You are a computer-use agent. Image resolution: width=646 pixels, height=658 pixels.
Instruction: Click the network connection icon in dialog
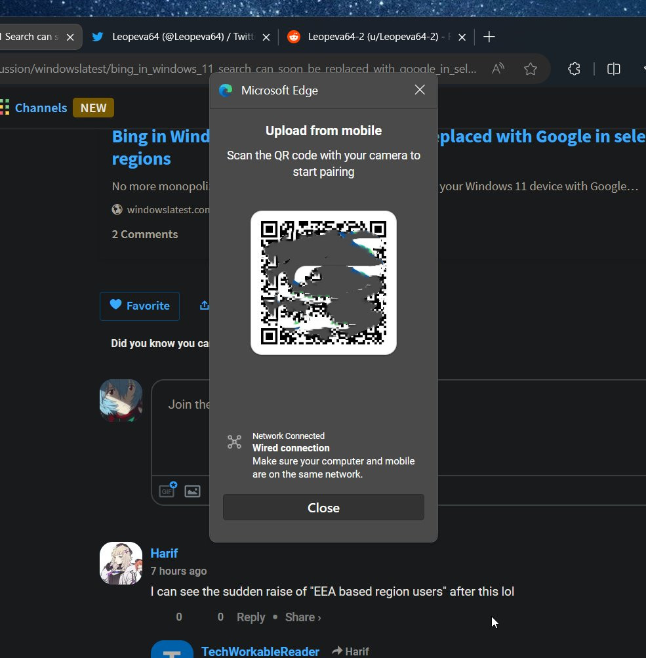tap(235, 442)
